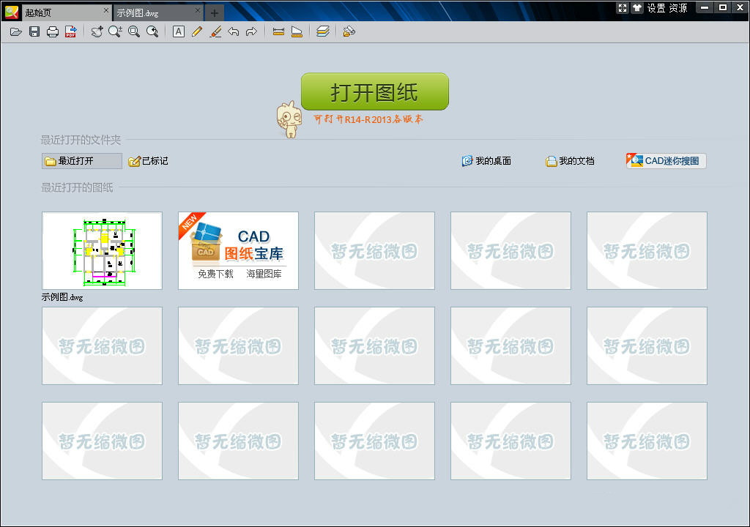Click the redo arrow icon
The height and width of the screenshot is (527, 750).
[251, 31]
